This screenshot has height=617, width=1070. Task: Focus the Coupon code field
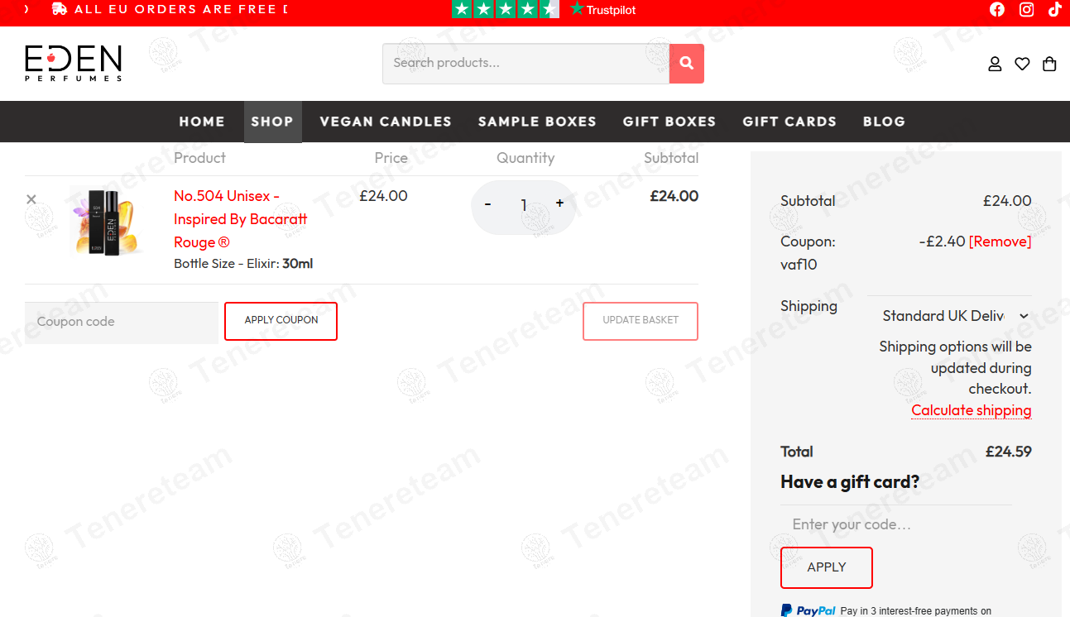point(122,322)
